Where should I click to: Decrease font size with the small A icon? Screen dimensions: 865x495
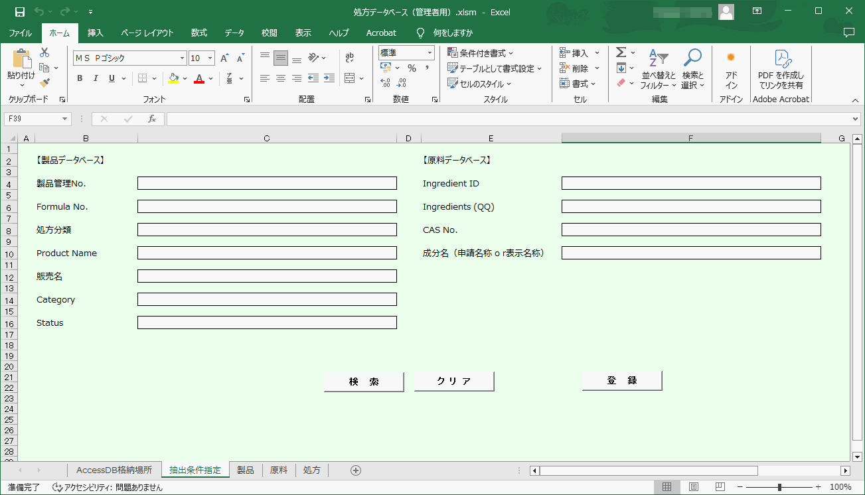pos(240,58)
